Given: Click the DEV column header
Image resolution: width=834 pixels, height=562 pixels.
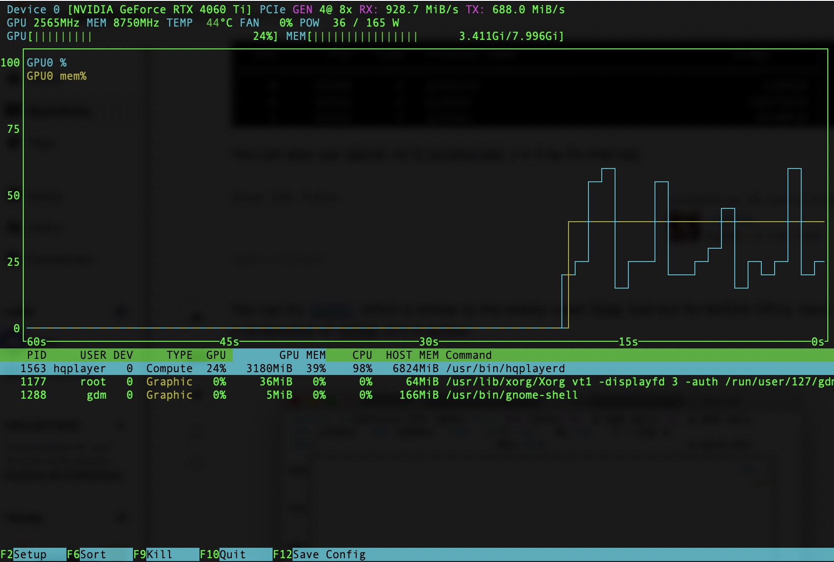Looking at the screenshot, I should click(x=123, y=355).
